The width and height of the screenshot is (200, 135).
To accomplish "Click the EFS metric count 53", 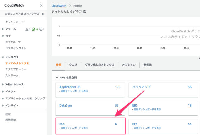I will tap(190, 124).
